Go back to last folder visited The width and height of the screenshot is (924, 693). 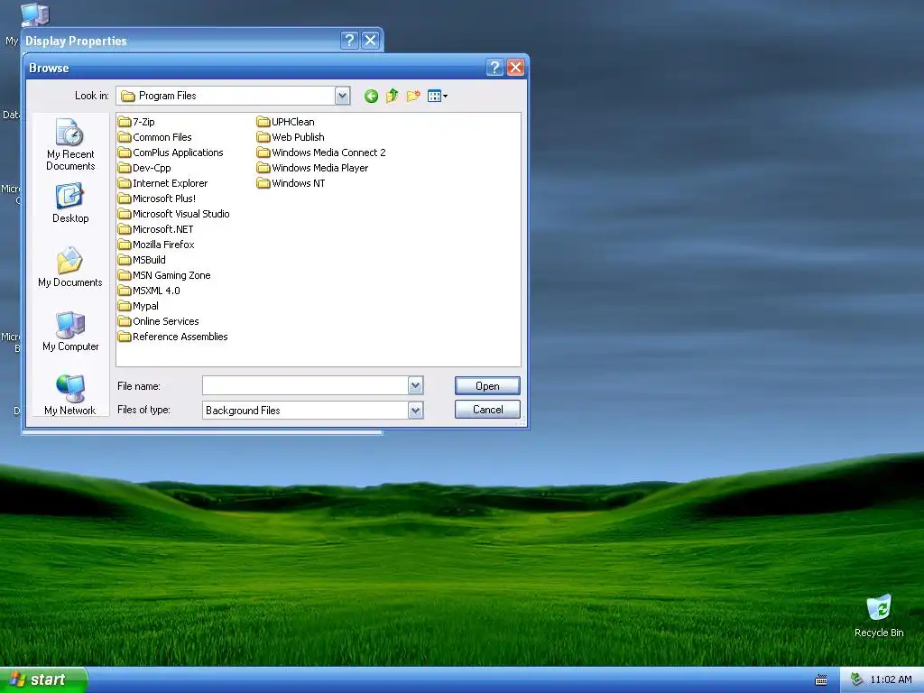pyautogui.click(x=371, y=96)
